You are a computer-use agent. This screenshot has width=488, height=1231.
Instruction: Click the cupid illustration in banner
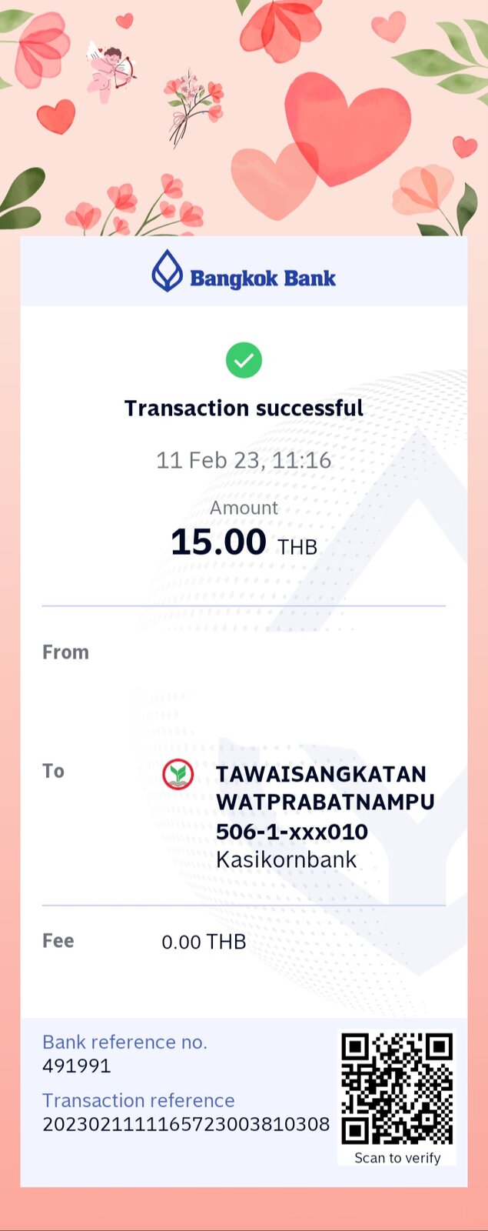[x=111, y=71]
